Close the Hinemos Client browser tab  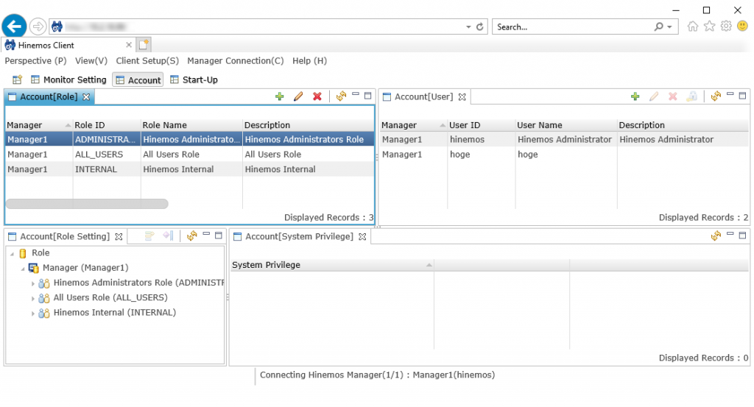pyautogui.click(x=128, y=45)
